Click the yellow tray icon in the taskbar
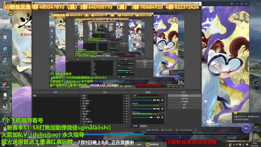261x147 pixels. coord(230,145)
